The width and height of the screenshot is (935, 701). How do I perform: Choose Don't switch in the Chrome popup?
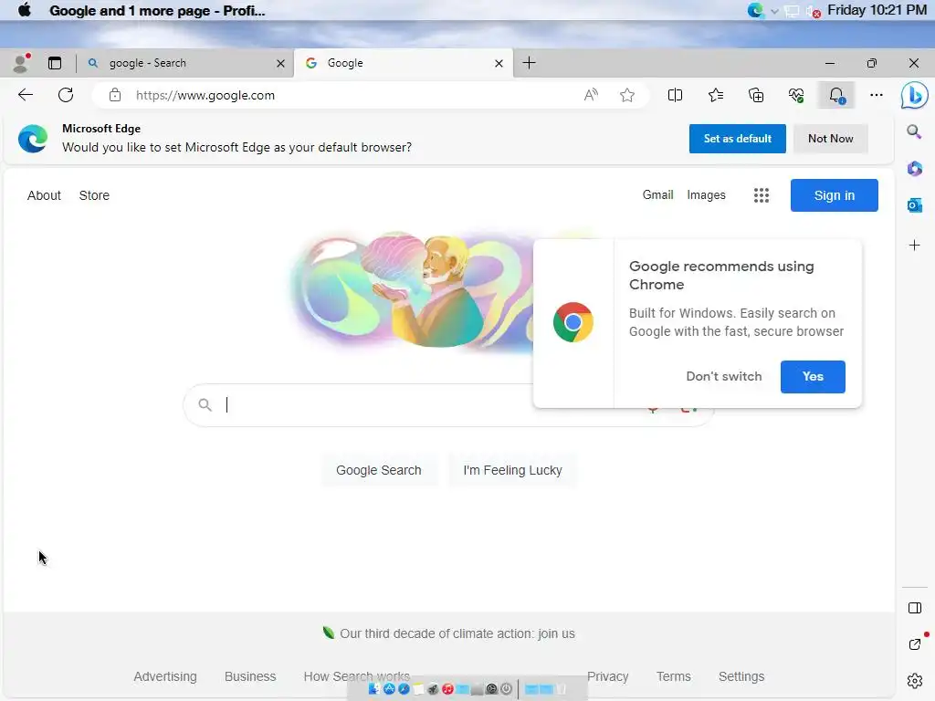click(724, 376)
